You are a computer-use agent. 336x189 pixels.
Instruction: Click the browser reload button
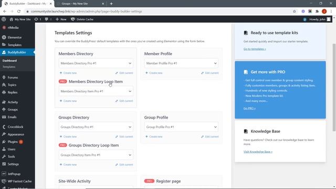(19, 12)
